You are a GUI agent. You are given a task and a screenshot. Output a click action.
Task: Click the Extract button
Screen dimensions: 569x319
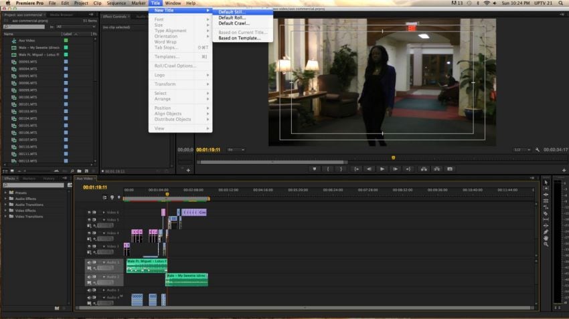(436, 169)
